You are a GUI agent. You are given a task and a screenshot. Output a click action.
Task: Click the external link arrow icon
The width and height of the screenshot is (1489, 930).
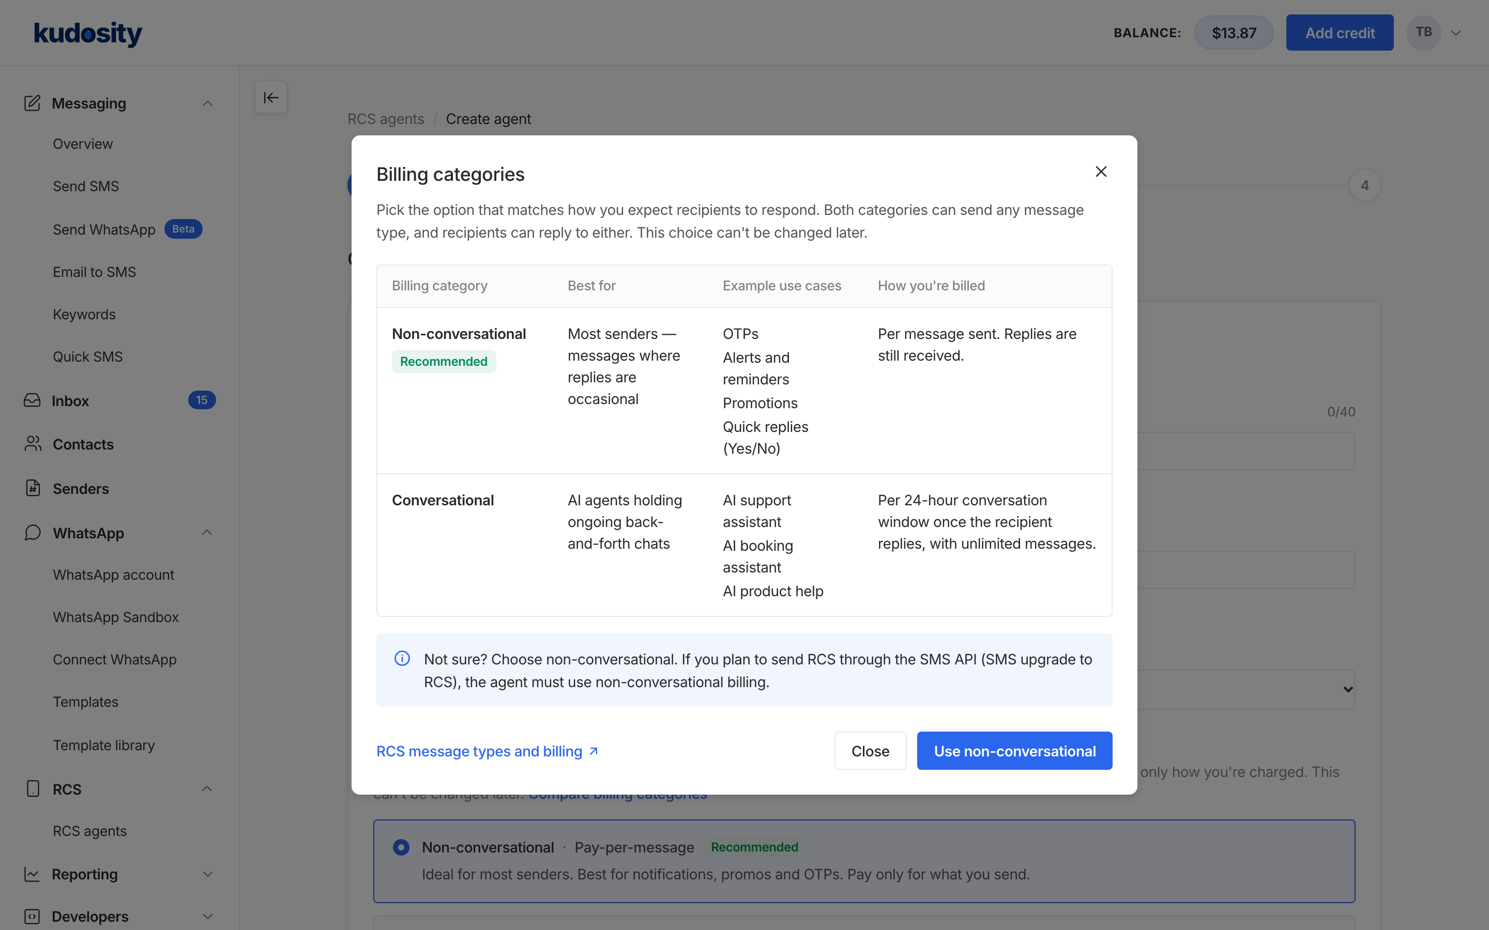click(x=594, y=751)
